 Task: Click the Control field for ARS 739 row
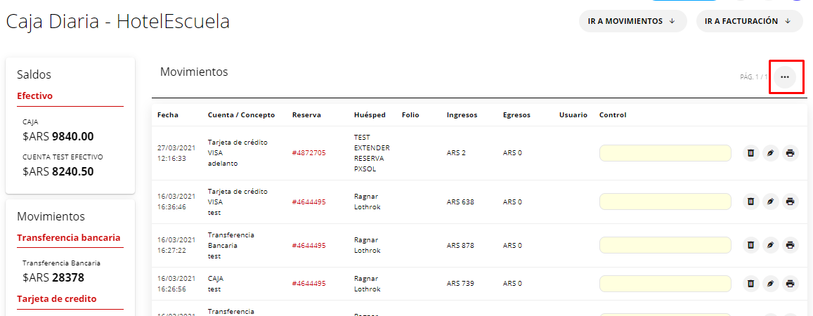pos(665,284)
